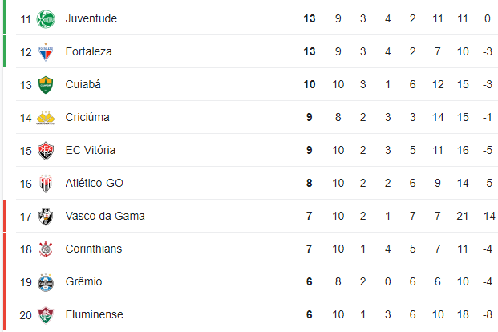
Task: Open the Fortaleza team link
Action: 88,51
